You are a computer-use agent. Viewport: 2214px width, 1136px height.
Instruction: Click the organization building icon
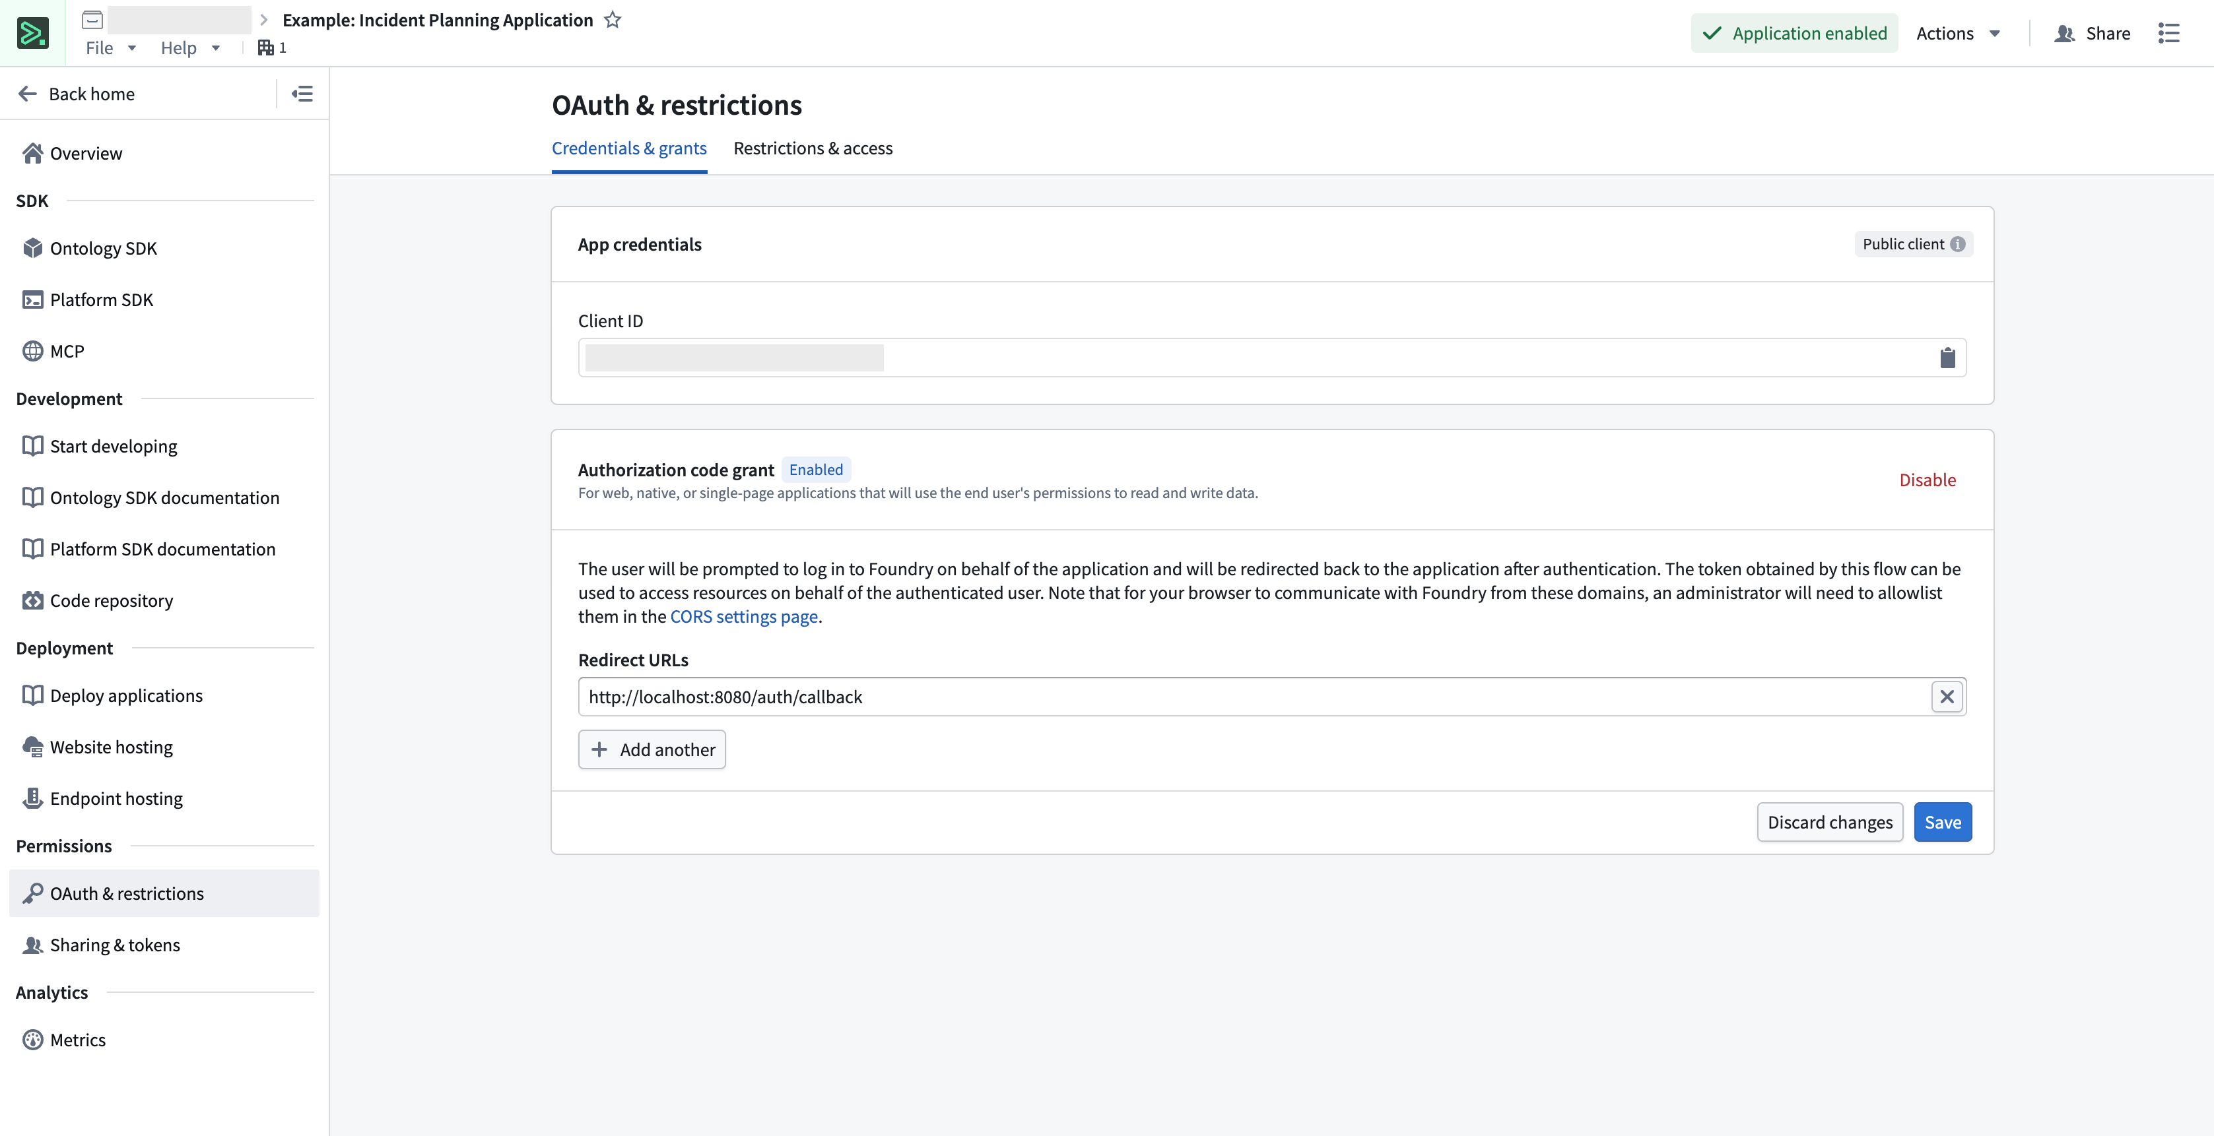pos(265,48)
